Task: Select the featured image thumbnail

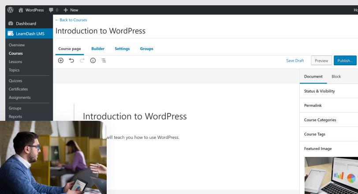Action: click(x=331, y=175)
